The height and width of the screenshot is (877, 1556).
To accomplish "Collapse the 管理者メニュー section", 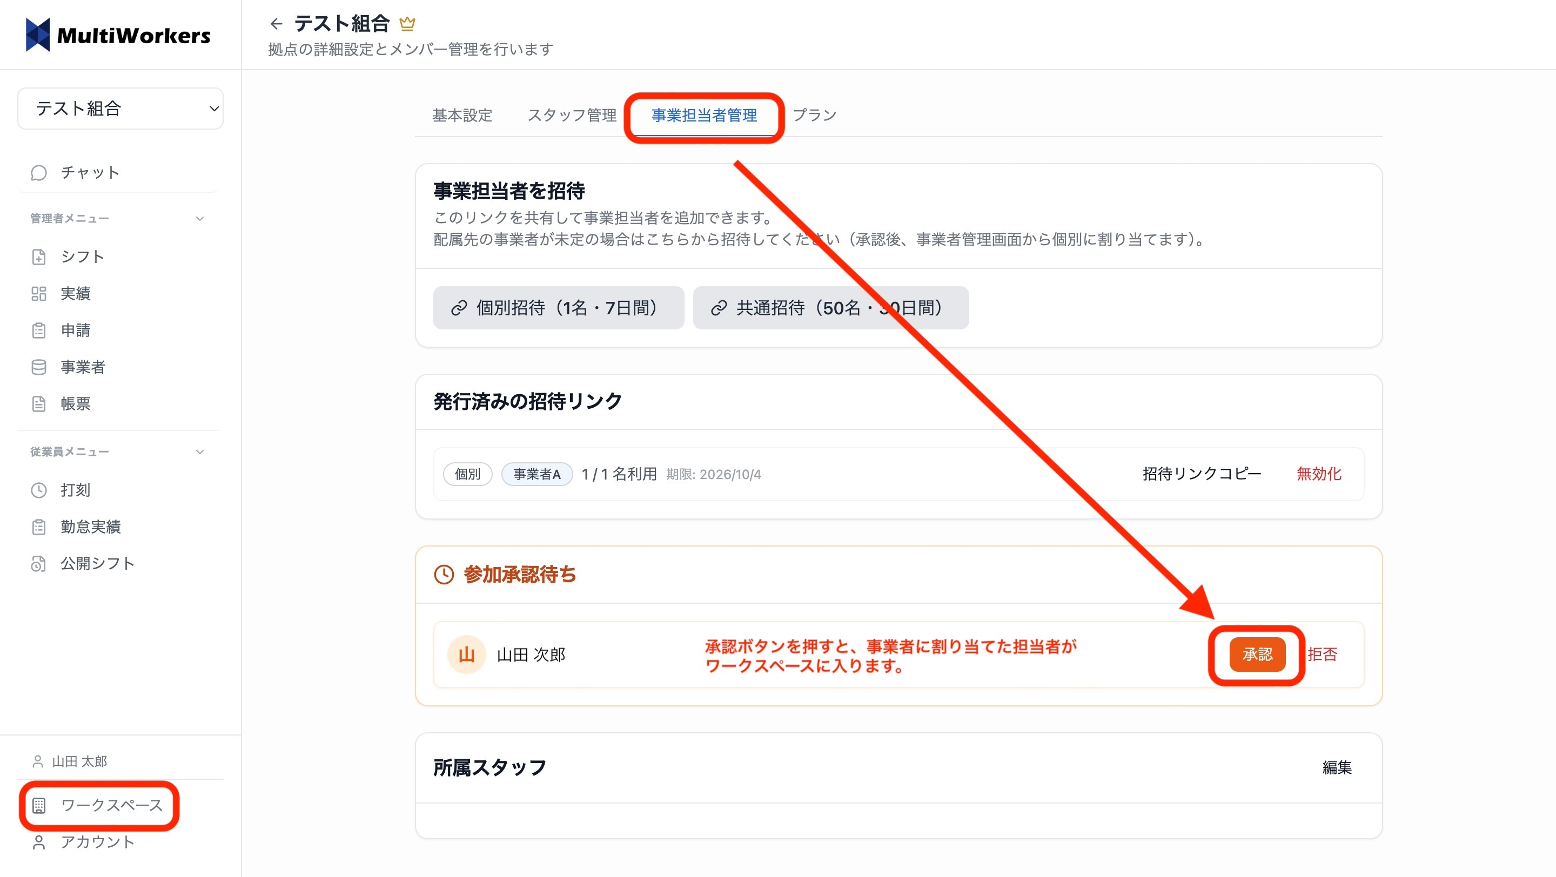I will click(x=200, y=219).
